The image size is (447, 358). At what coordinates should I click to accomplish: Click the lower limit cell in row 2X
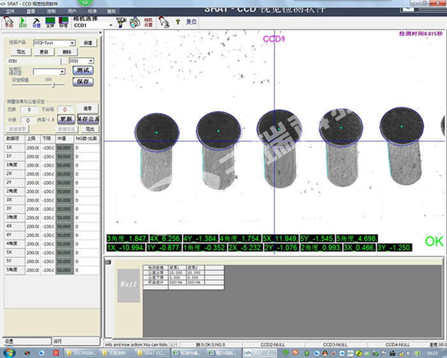tap(48, 174)
